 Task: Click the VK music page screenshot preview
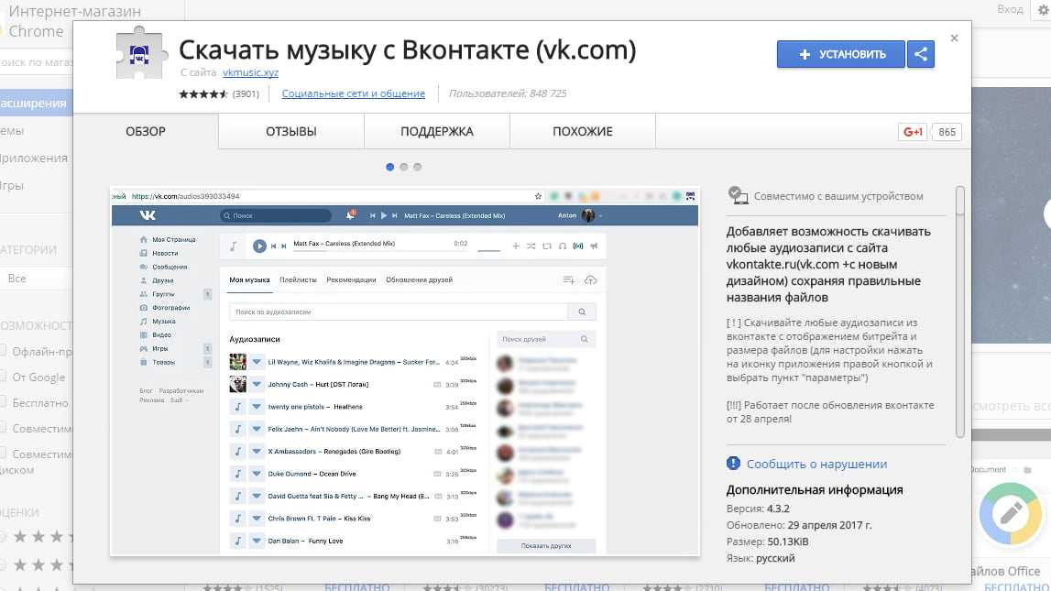click(405, 371)
